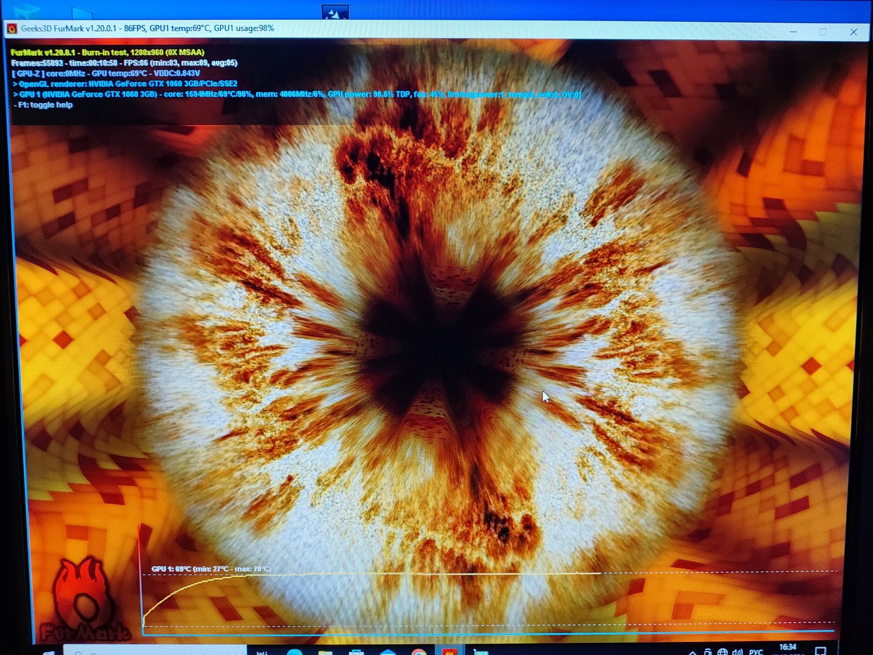Click the FurMark flame icon in title bar
The image size is (873, 655).
point(12,29)
